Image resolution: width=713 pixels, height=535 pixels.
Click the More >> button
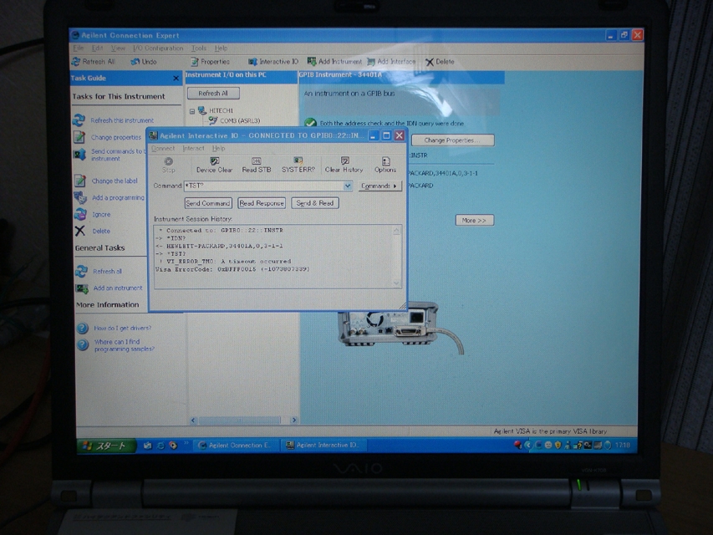474,220
